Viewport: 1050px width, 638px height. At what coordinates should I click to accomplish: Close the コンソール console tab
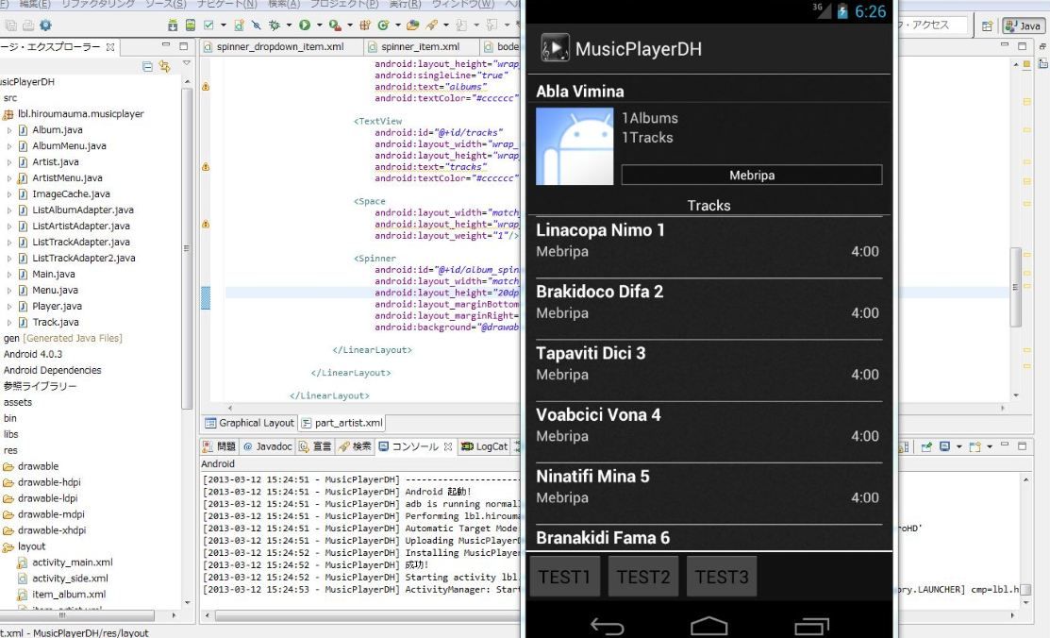[x=448, y=446]
